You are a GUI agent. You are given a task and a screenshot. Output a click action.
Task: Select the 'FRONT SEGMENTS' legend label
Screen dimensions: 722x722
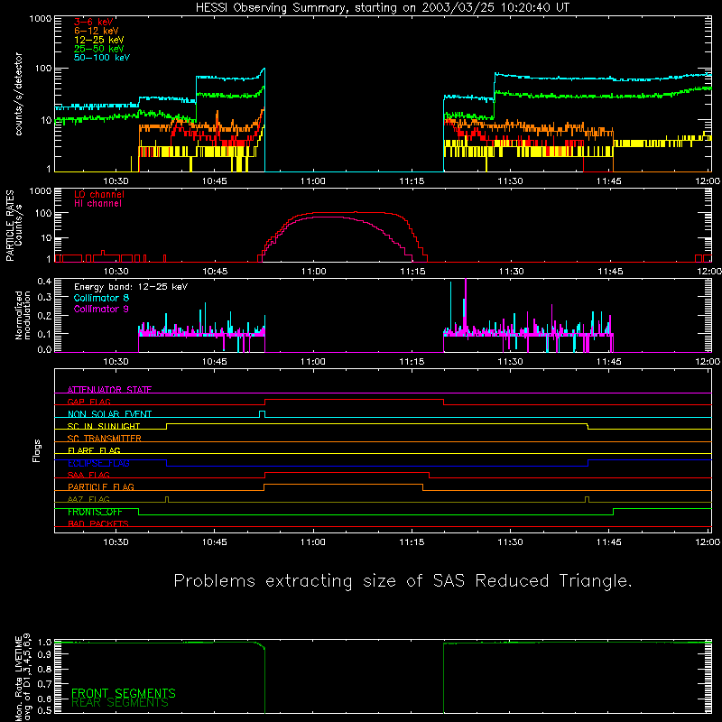click(124, 693)
